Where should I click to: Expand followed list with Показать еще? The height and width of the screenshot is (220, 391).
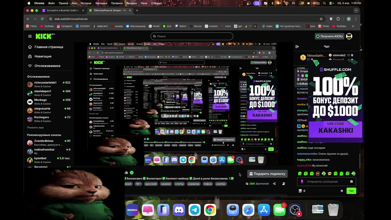35,127
